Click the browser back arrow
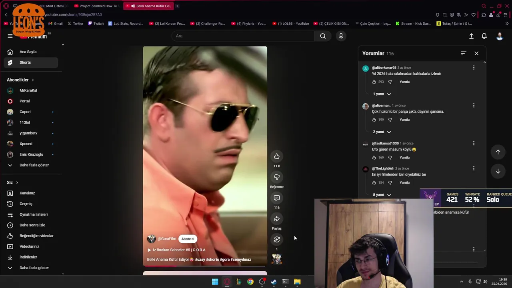512x288 pixels. pyautogui.click(x=6, y=15)
